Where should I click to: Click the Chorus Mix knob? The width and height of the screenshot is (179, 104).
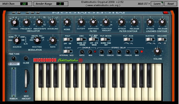(x=90, y=52)
